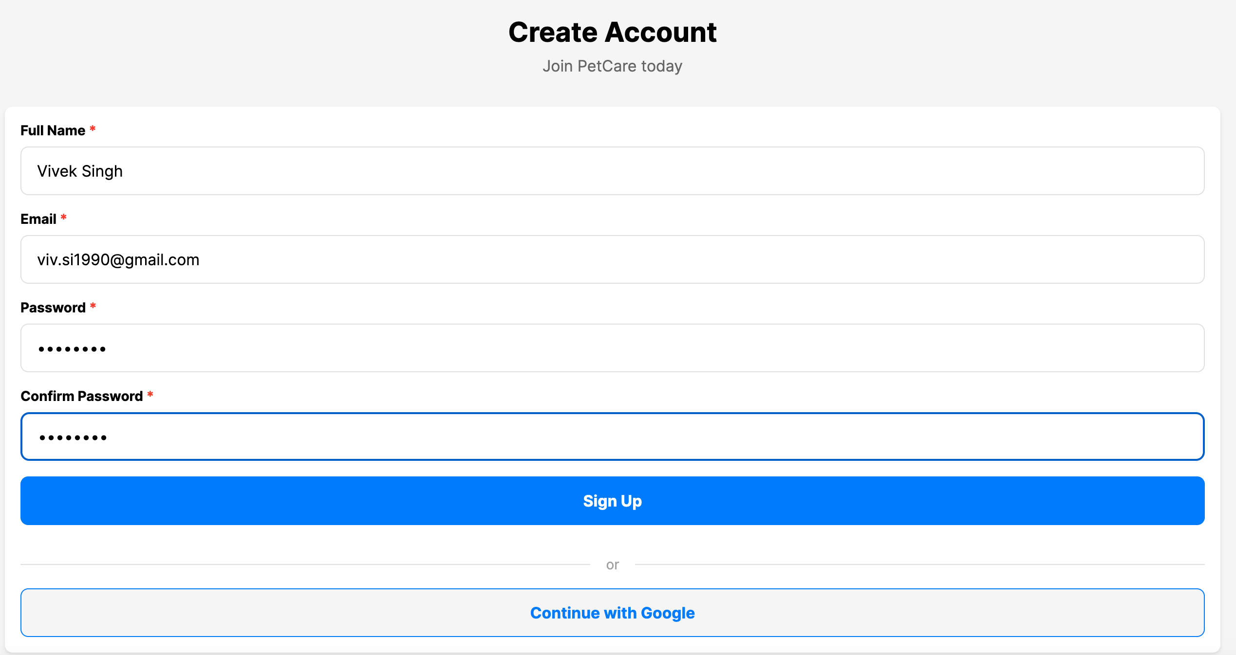Click the Full Name label
Image resolution: width=1236 pixels, height=655 pixels.
[x=53, y=130]
